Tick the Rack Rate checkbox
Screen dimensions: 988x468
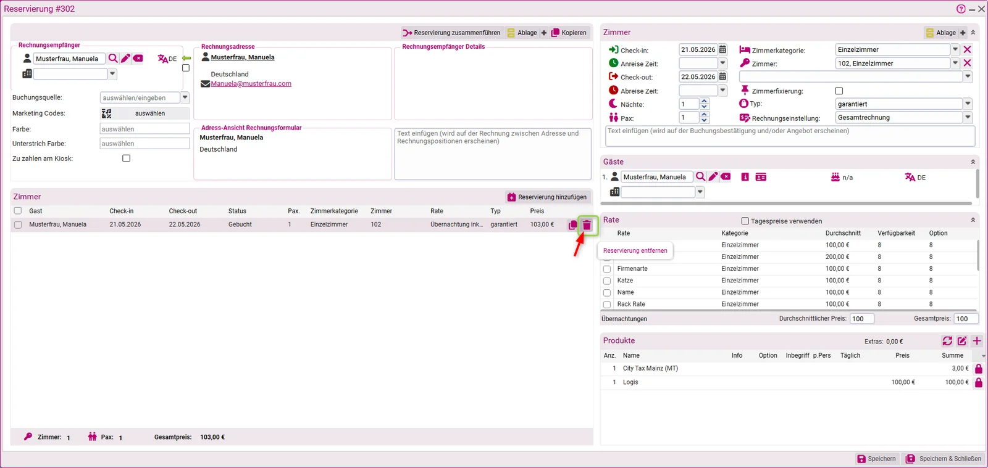607,305
